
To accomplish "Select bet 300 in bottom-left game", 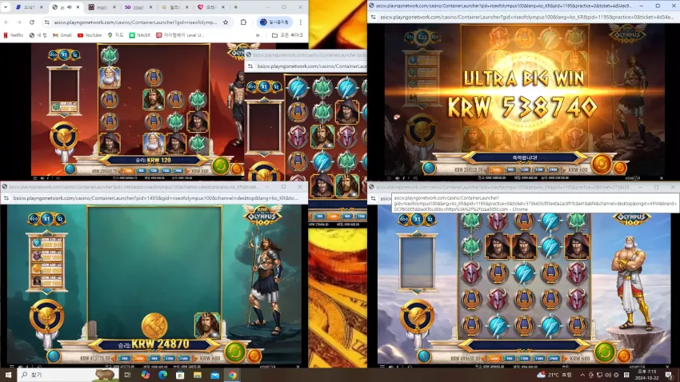I will coord(125,358).
